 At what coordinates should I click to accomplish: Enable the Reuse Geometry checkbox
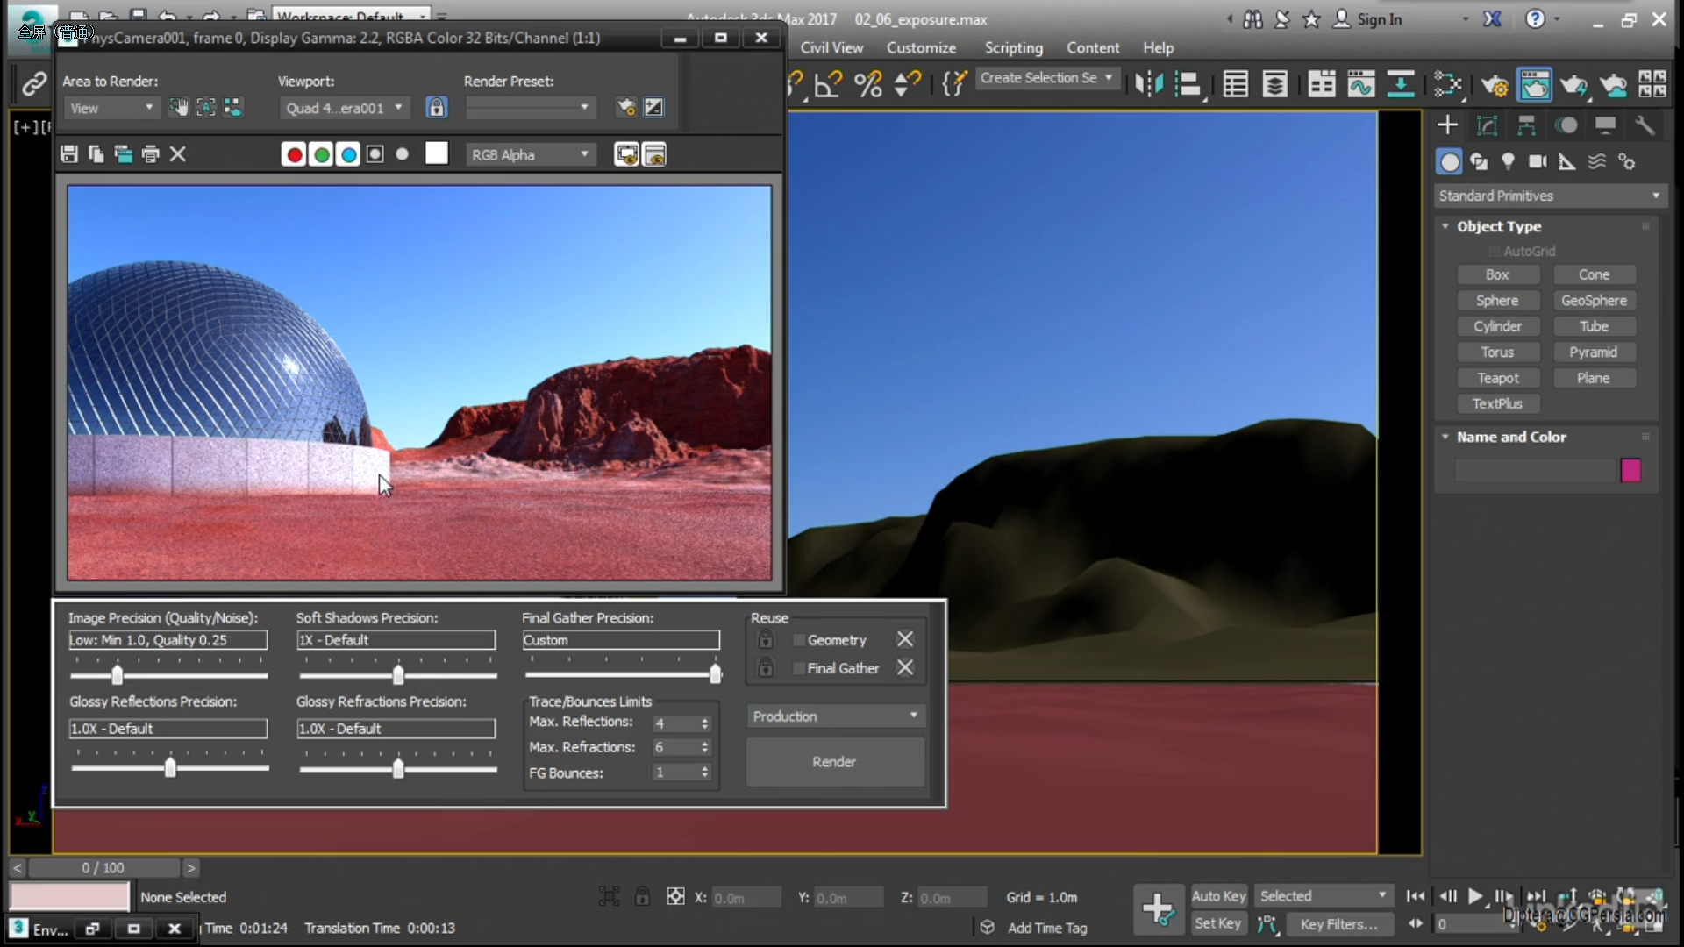click(799, 641)
